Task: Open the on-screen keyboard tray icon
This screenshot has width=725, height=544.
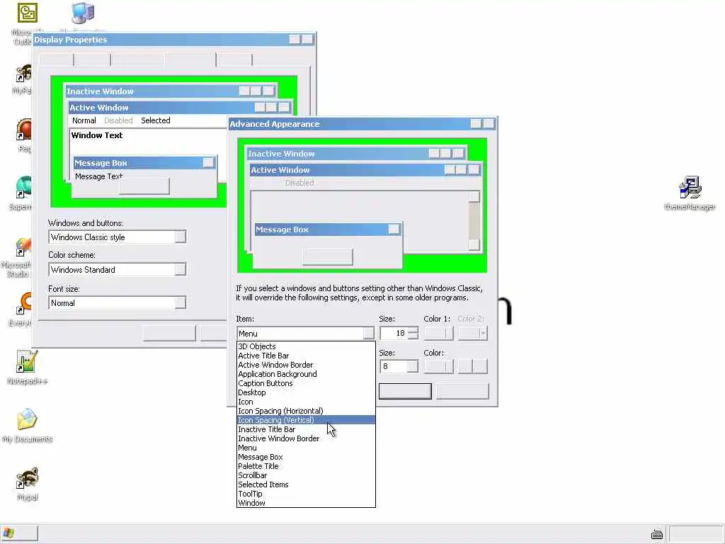Action: [656, 535]
